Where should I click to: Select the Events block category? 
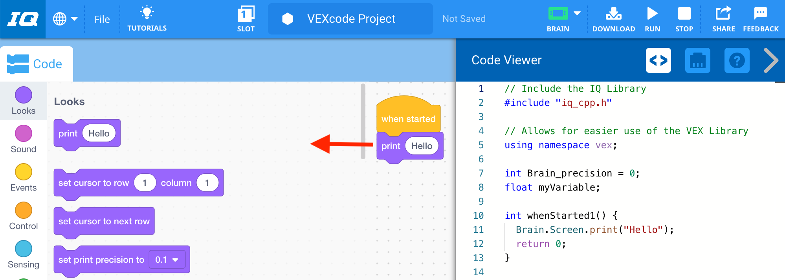(24, 178)
